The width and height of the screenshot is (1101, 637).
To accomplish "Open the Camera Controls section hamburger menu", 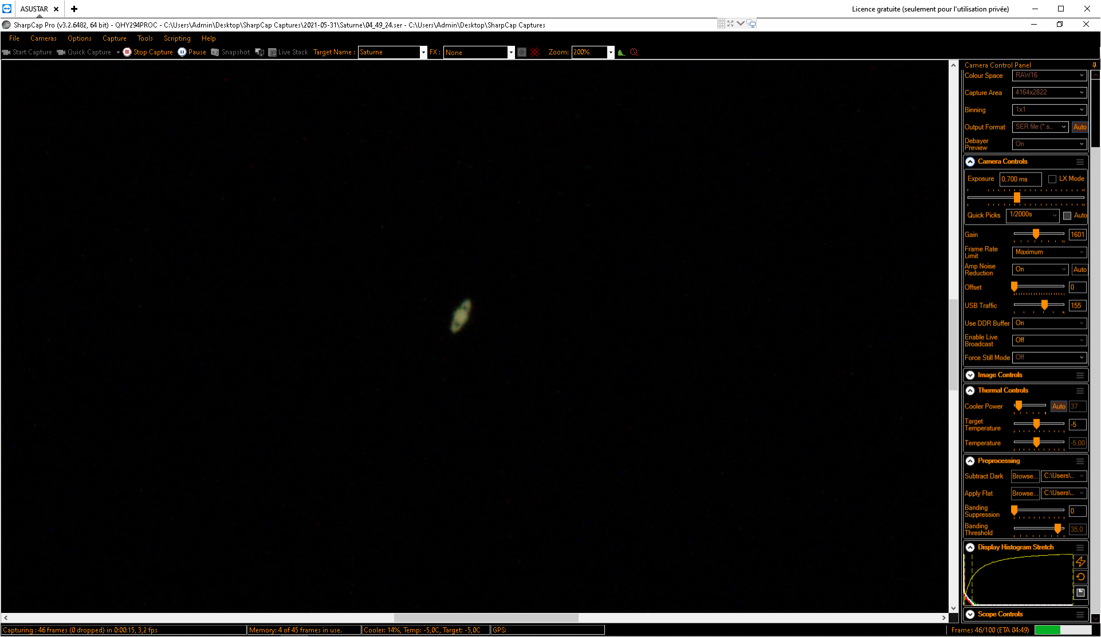I will 1080,162.
